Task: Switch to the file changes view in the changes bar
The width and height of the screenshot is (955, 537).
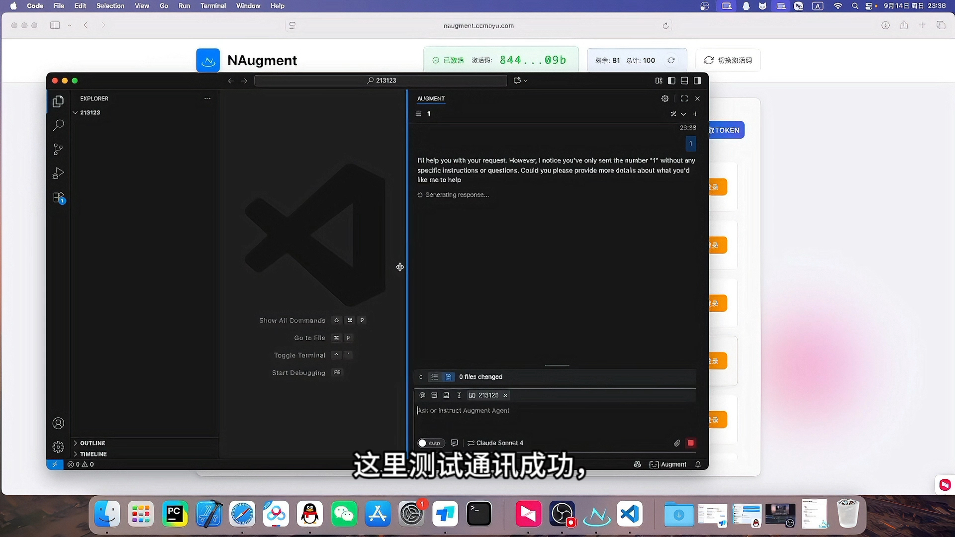Action: pos(448,377)
